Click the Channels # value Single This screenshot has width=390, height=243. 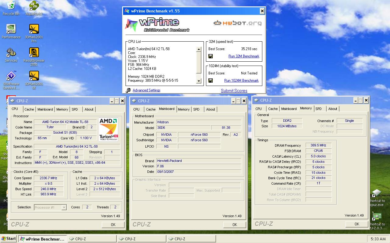pos(349,121)
